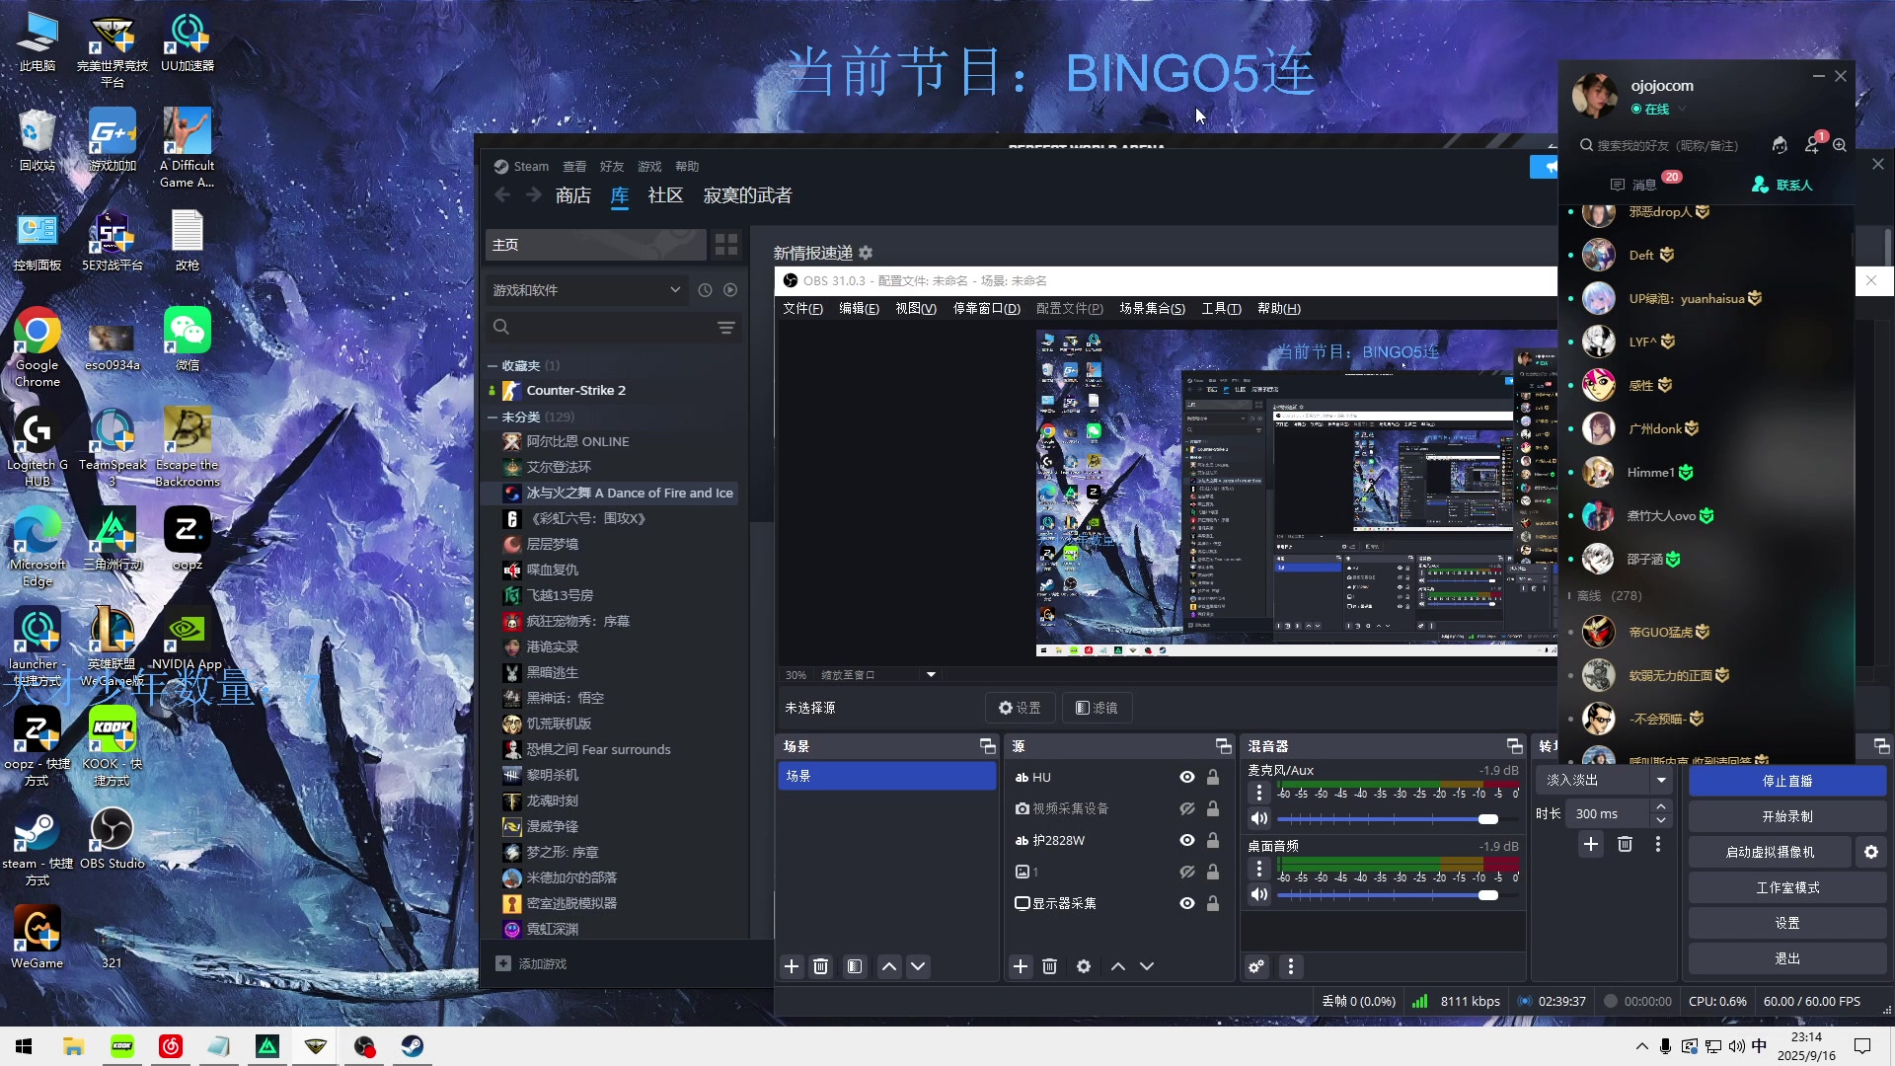The height and width of the screenshot is (1066, 1895).
Task: Open 游戏和软件 filter dropdown in Steam
Action: [x=586, y=290]
